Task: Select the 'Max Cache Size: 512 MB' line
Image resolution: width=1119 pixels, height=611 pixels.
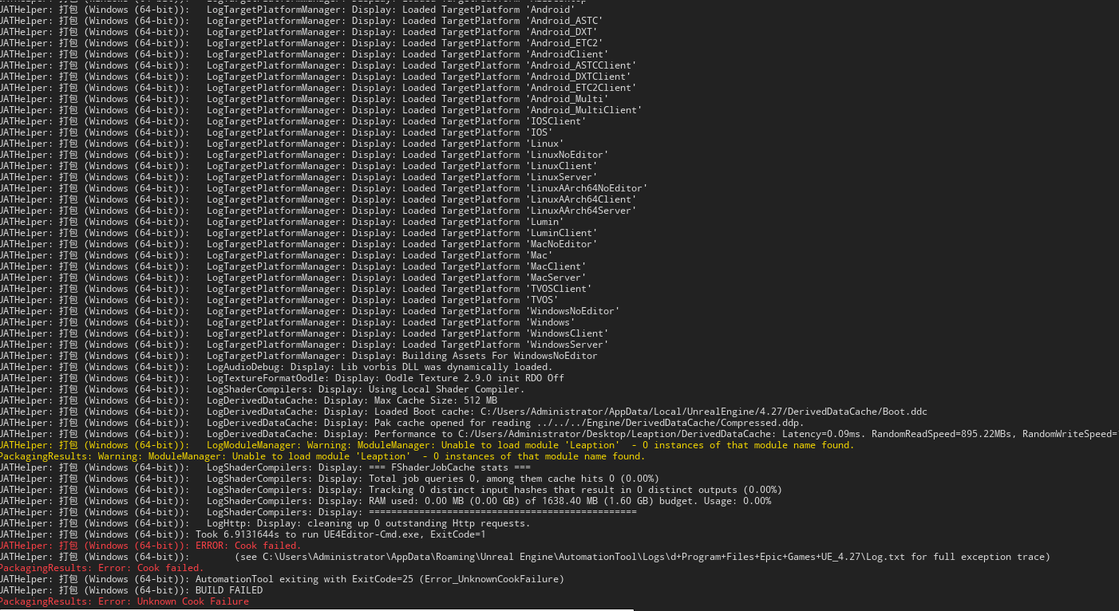Action: (x=351, y=400)
